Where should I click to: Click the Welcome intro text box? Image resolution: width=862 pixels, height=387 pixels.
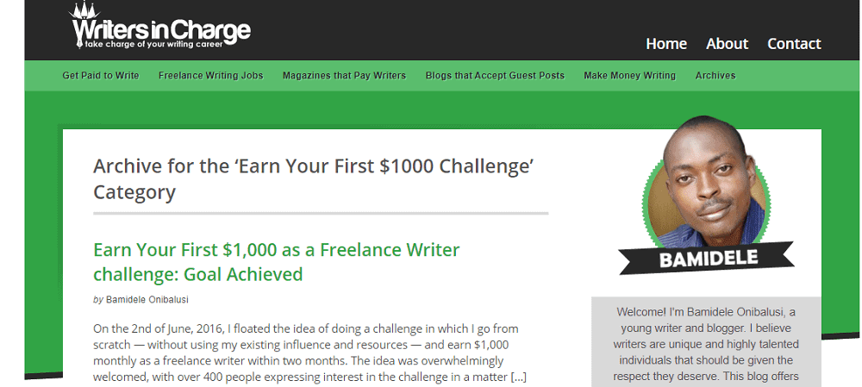click(706, 343)
